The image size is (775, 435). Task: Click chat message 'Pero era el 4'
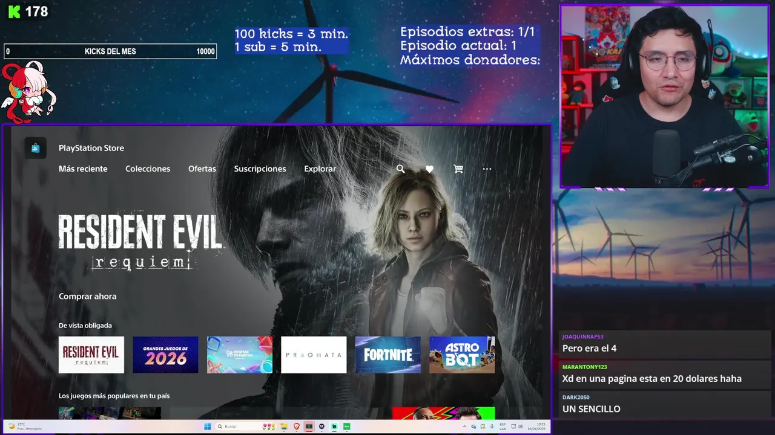pos(589,349)
